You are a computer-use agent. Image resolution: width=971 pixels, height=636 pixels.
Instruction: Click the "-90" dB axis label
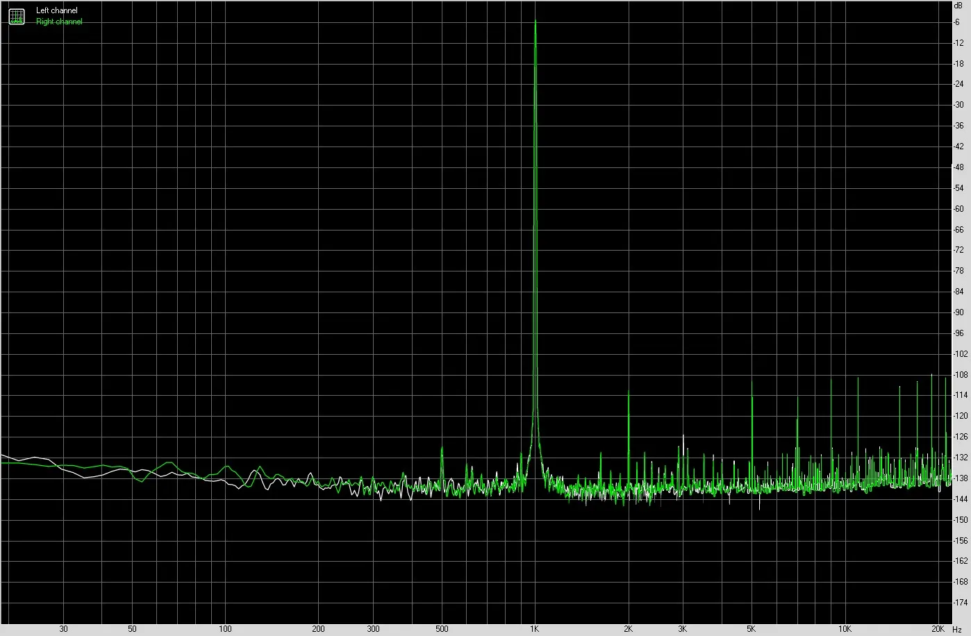[958, 312]
